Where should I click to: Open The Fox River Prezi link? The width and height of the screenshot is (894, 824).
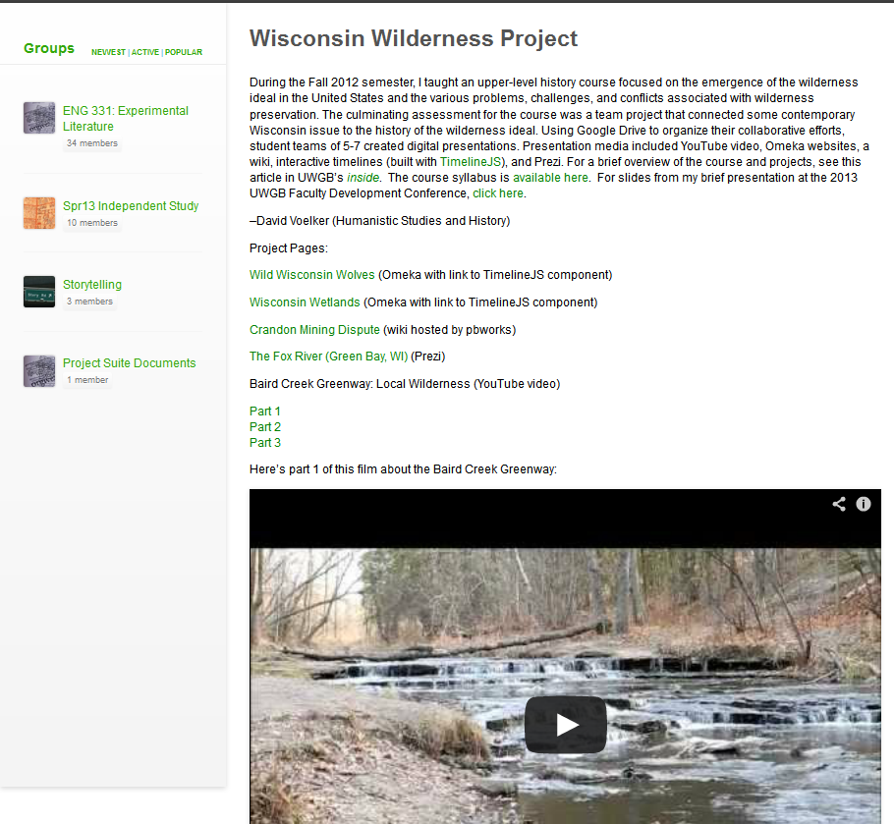(328, 357)
